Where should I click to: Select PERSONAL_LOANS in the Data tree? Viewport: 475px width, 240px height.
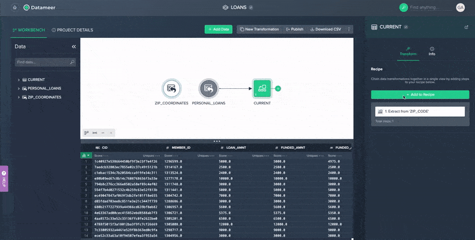[44, 88]
